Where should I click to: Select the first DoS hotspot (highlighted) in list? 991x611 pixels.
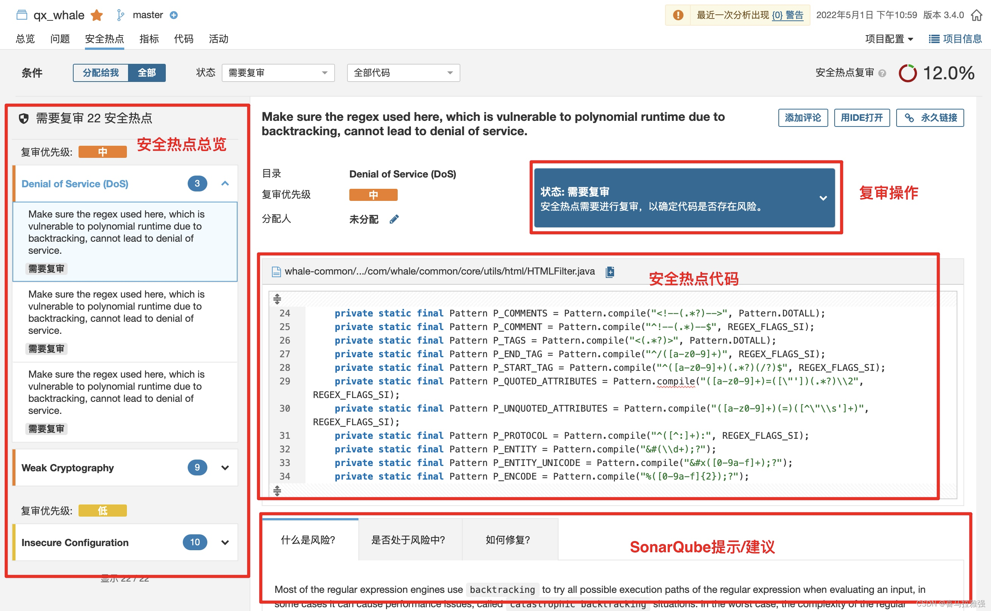click(x=125, y=241)
